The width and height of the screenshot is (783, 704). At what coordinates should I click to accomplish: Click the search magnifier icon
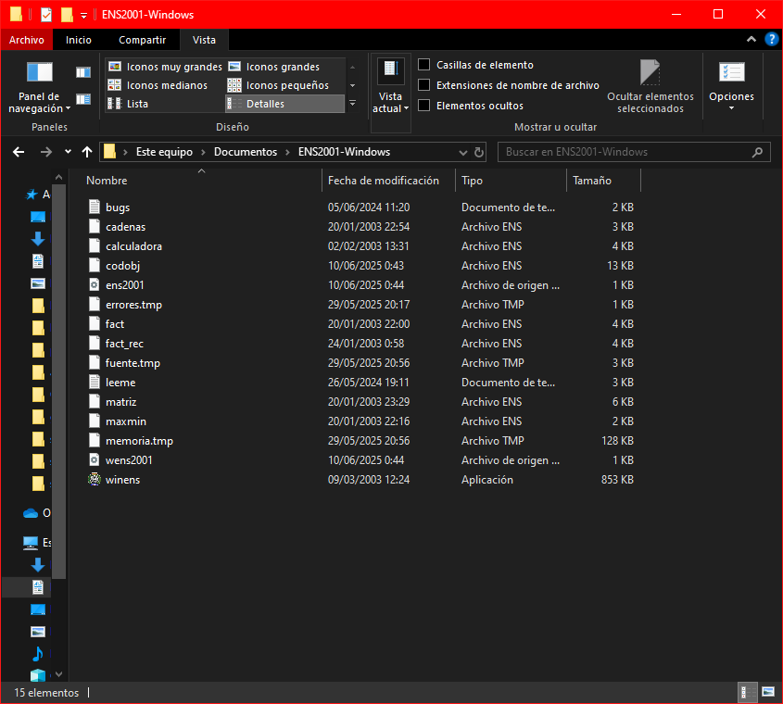coord(757,152)
